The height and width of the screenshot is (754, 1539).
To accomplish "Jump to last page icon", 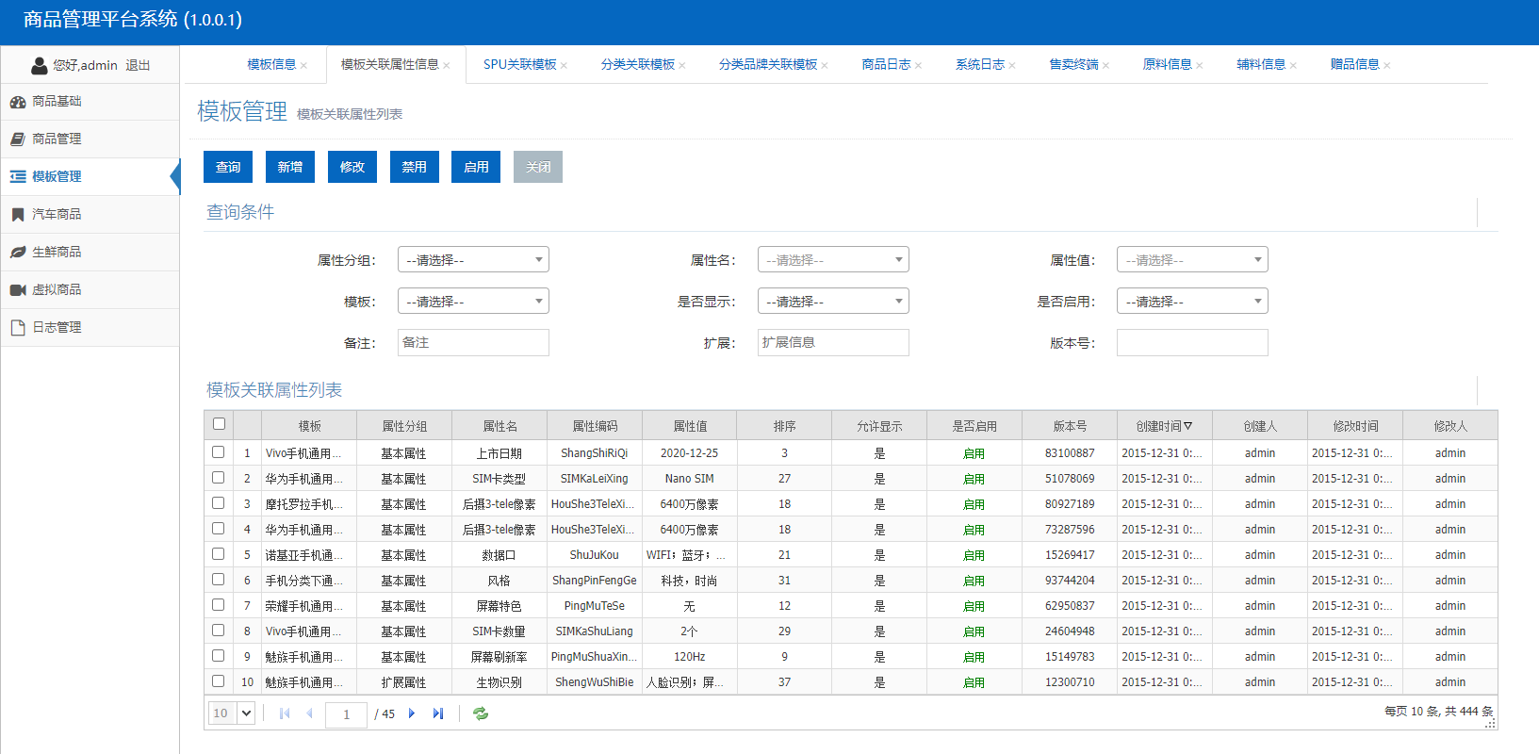I will (x=438, y=713).
